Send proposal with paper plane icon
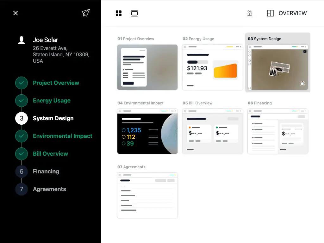The height and width of the screenshot is (243, 324). point(85,13)
